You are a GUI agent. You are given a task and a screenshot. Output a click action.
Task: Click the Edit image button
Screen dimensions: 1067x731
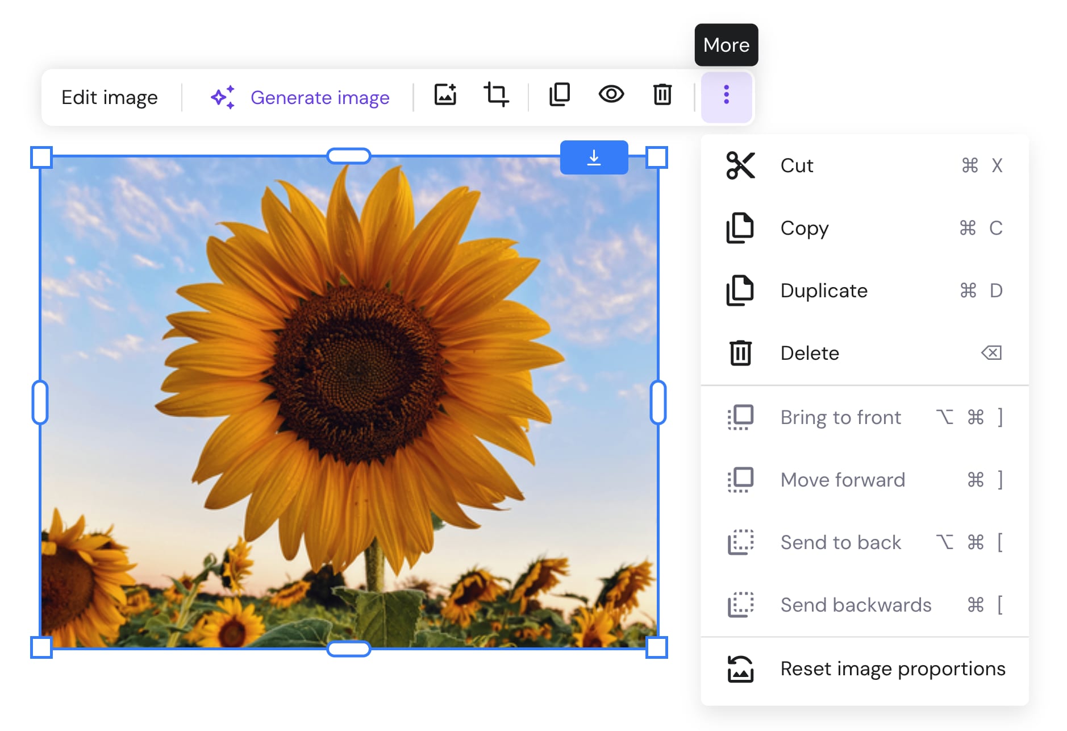pos(109,97)
